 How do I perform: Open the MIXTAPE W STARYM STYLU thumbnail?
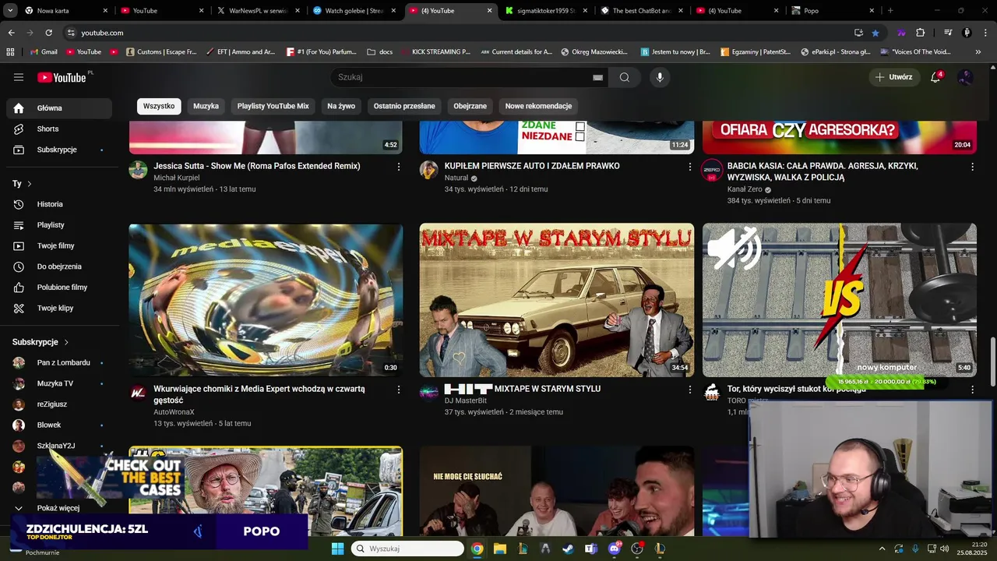[557, 300]
